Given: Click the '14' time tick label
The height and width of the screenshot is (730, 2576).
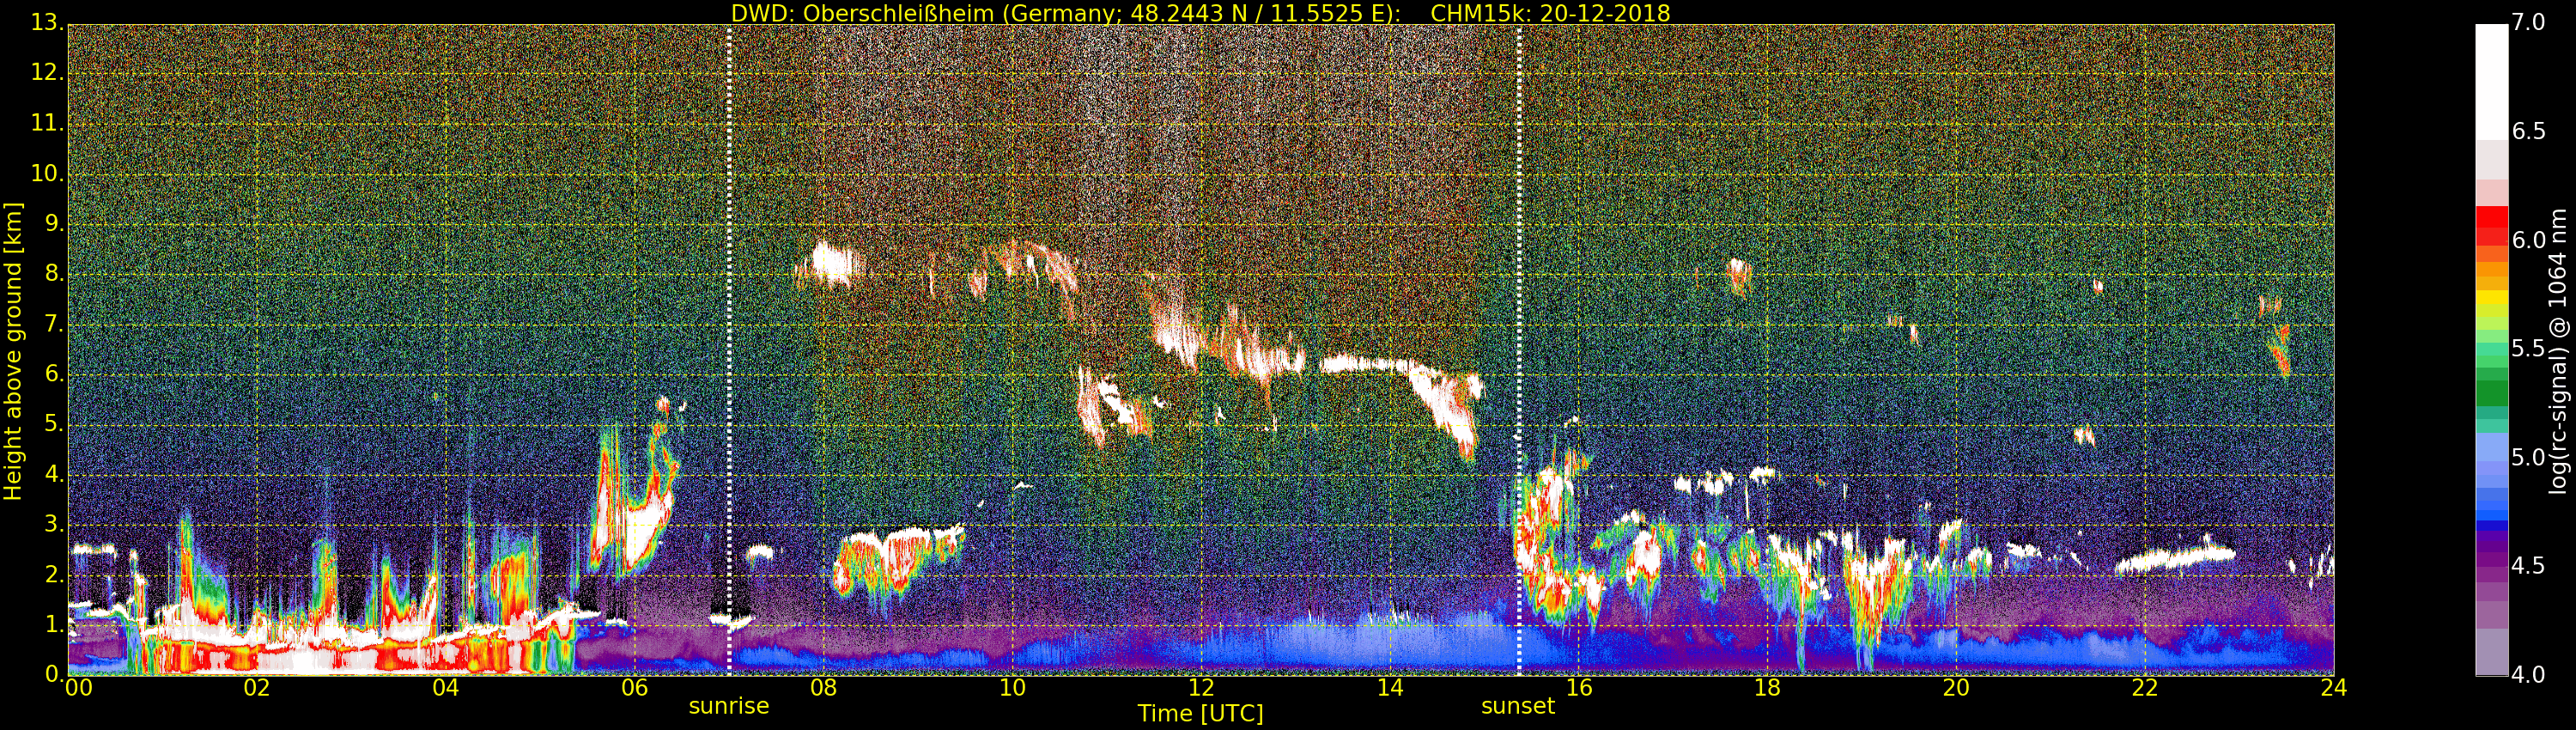Looking at the screenshot, I should click(x=1390, y=688).
